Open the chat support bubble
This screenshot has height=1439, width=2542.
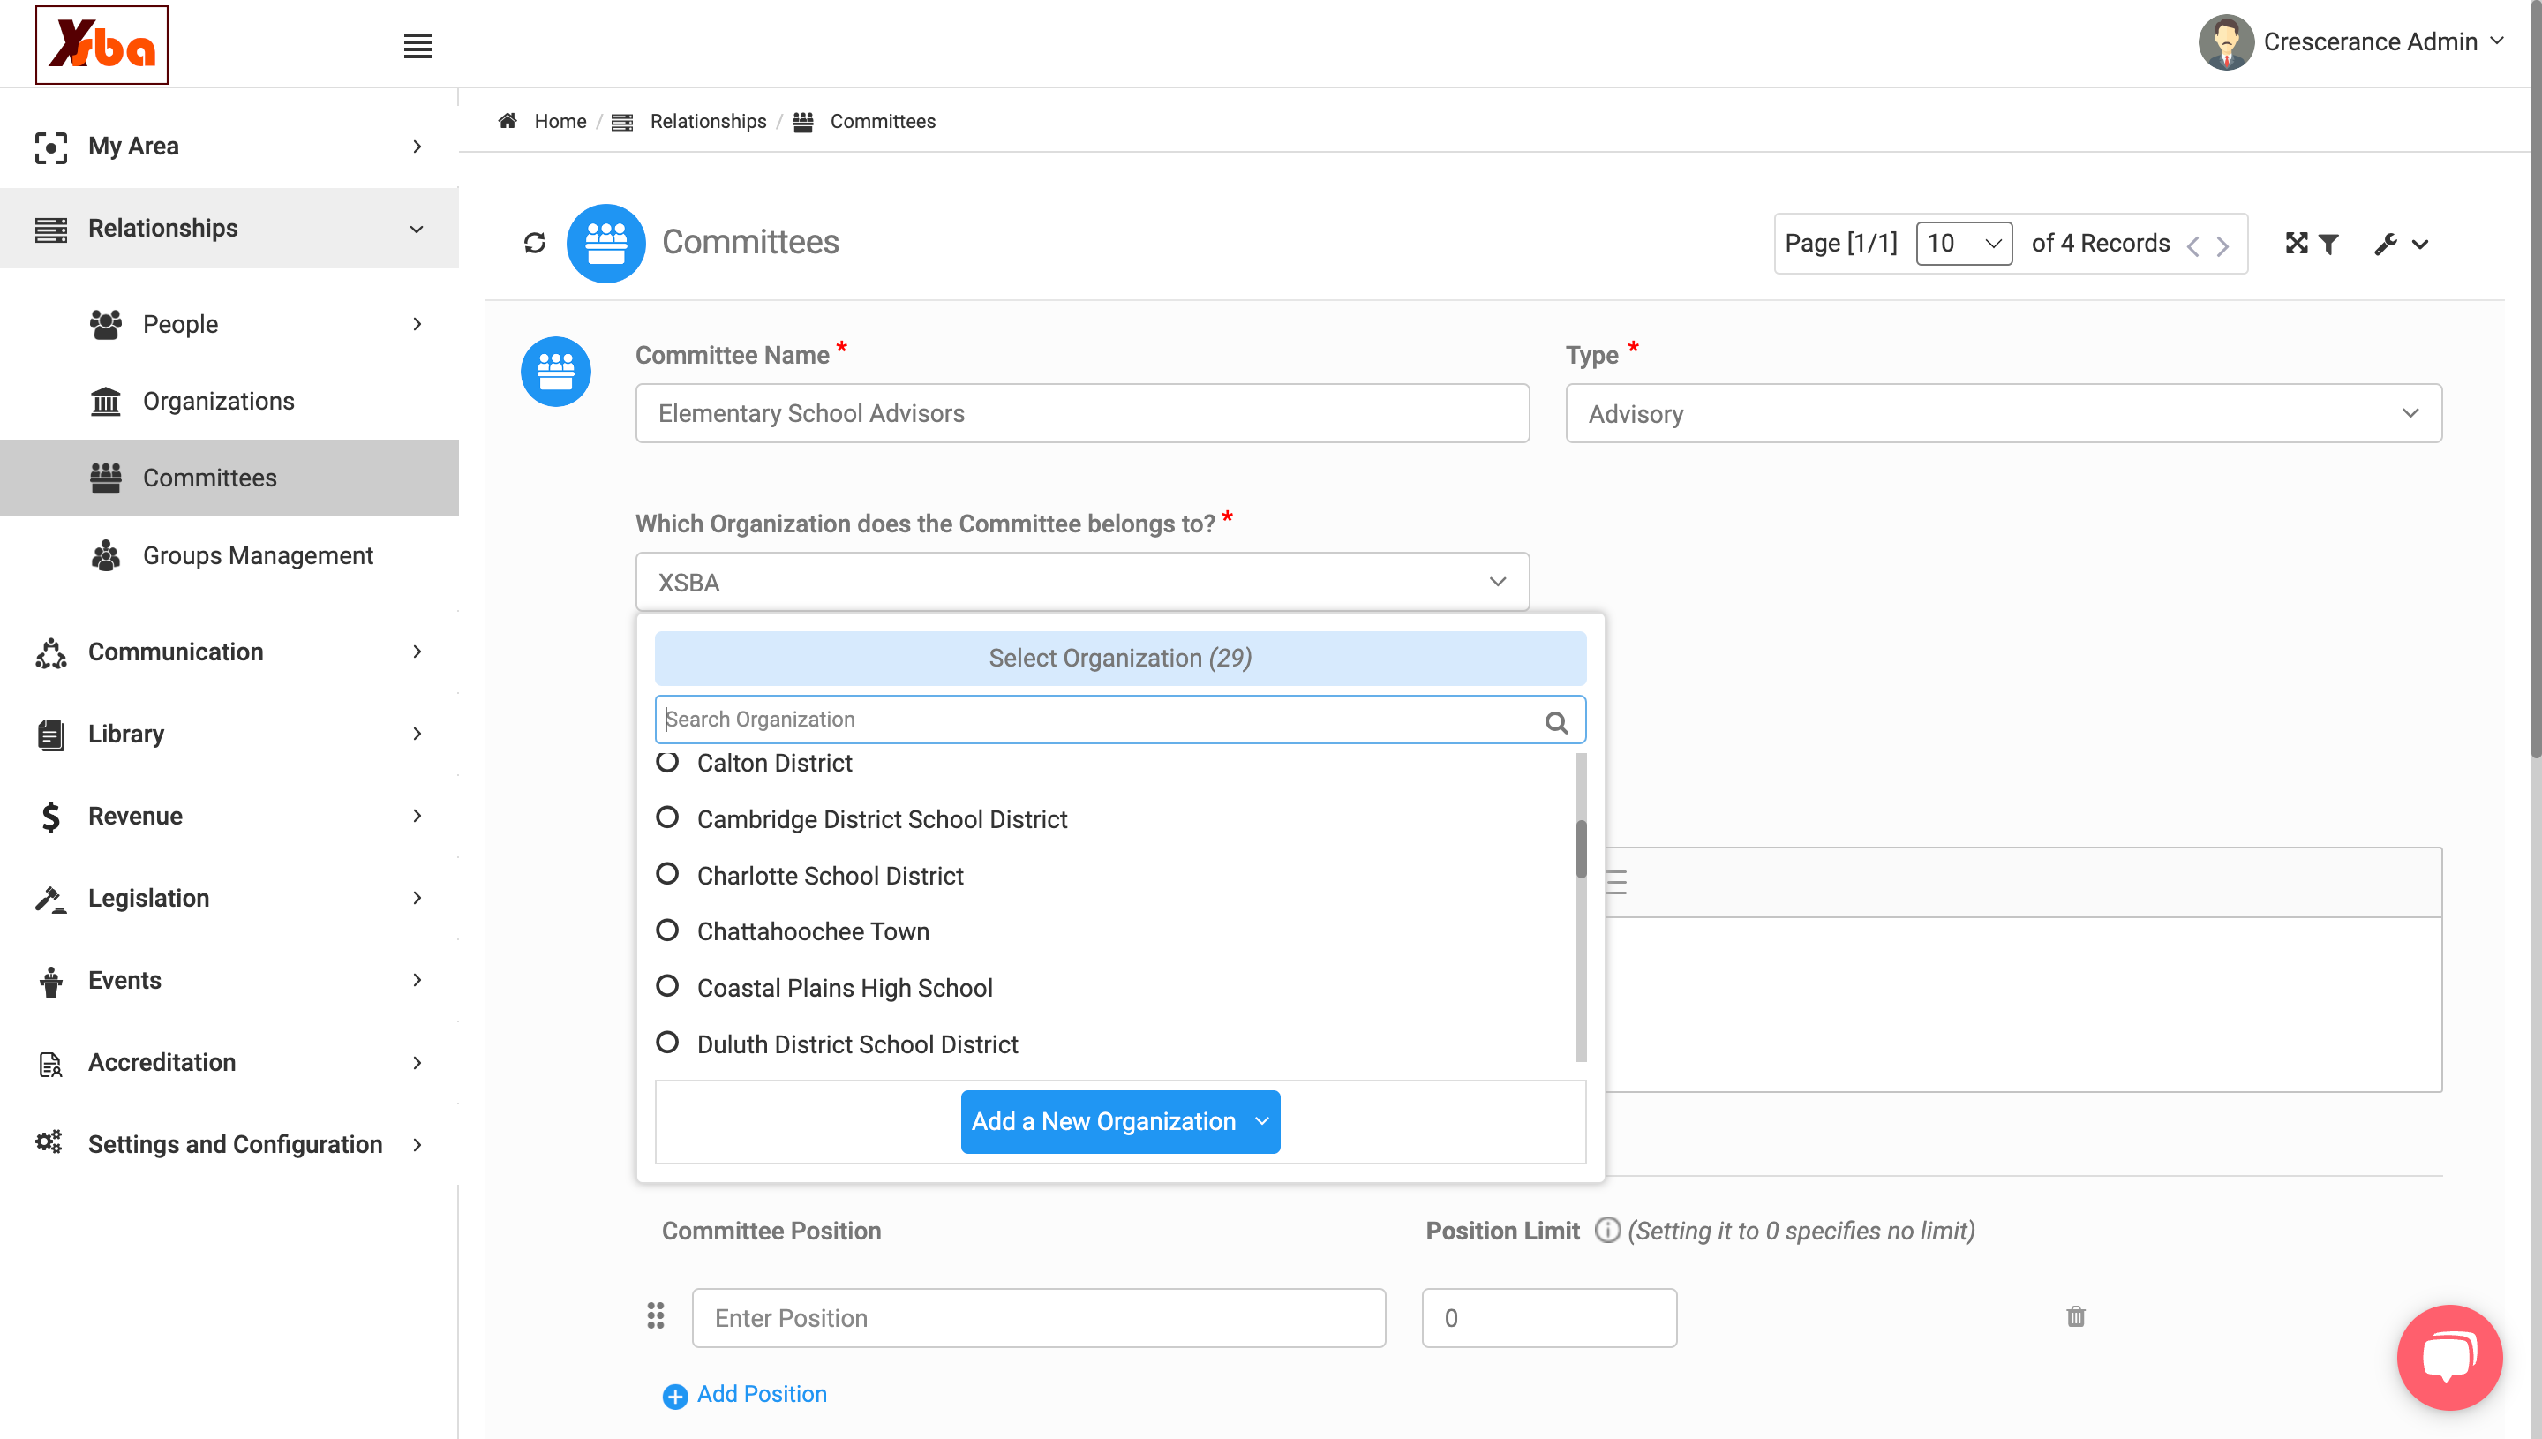[x=2449, y=1357]
